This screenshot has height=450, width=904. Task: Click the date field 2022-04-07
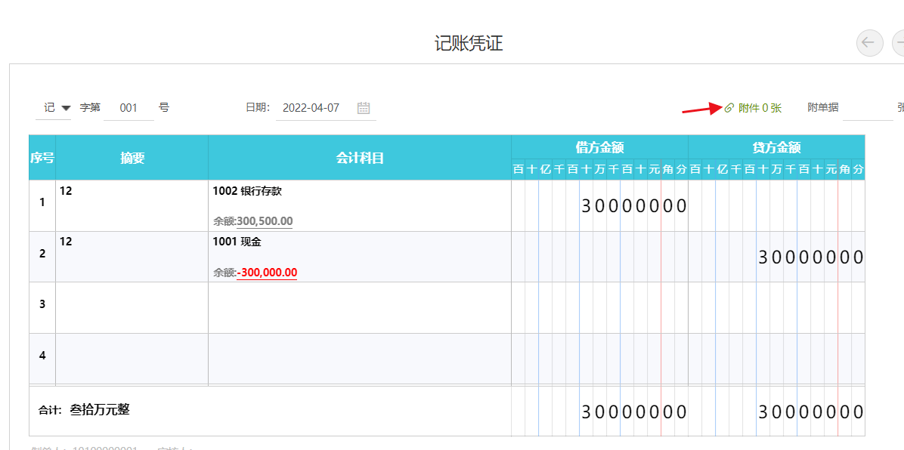click(311, 108)
